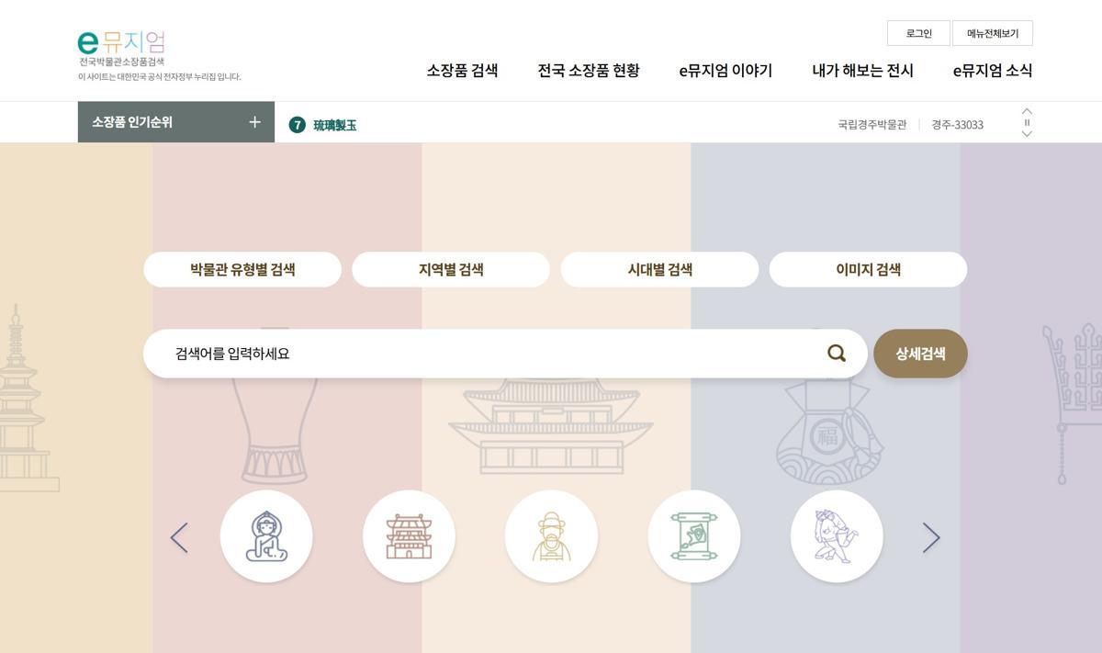Pause the popular ranking ticker

click(x=1027, y=122)
